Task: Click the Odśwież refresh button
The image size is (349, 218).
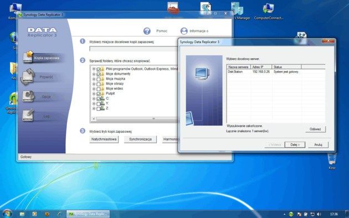Action: point(315,129)
